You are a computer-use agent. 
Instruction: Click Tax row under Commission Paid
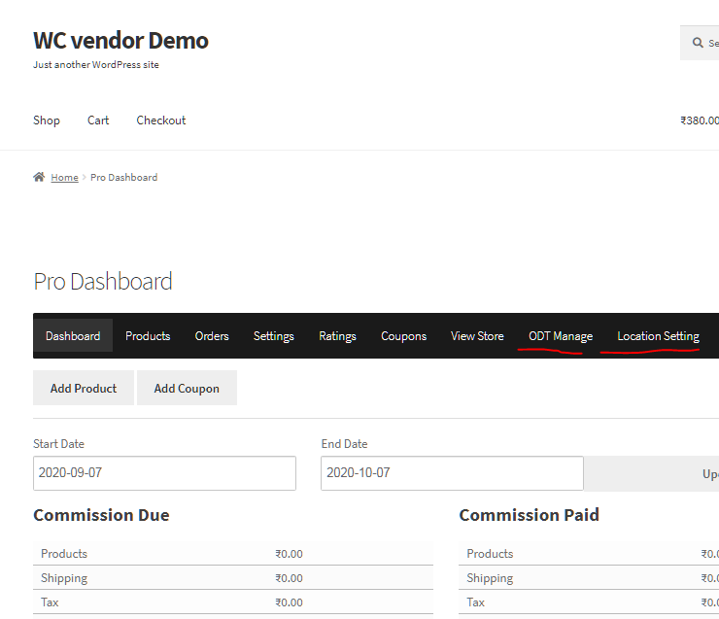point(589,602)
